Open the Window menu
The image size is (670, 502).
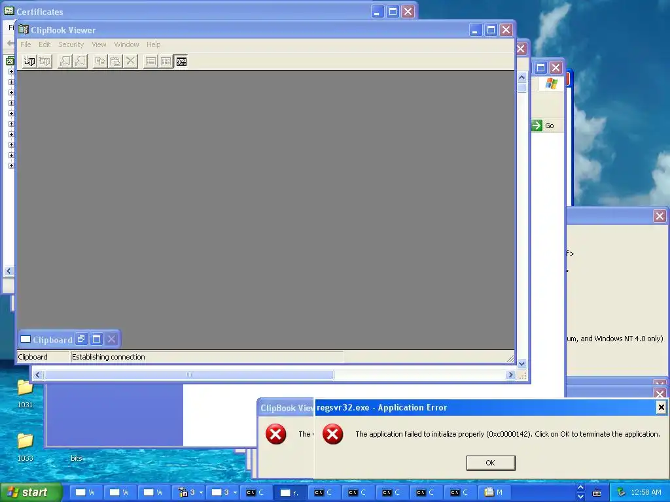click(x=126, y=44)
